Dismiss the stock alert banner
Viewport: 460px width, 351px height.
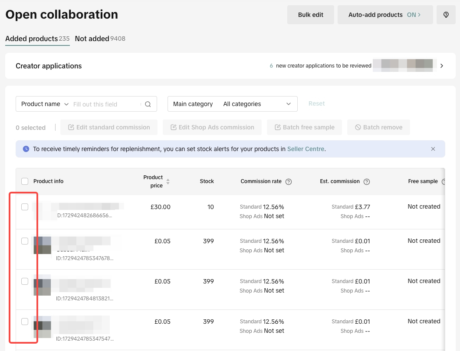(433, 149)
